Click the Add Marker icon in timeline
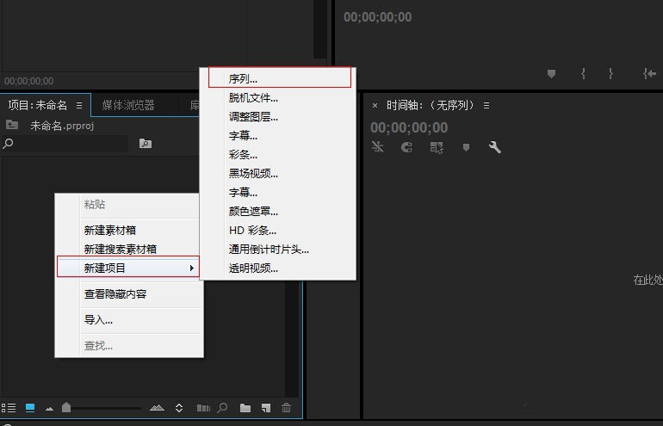This screenshot has height=426, width=663. 466,147
